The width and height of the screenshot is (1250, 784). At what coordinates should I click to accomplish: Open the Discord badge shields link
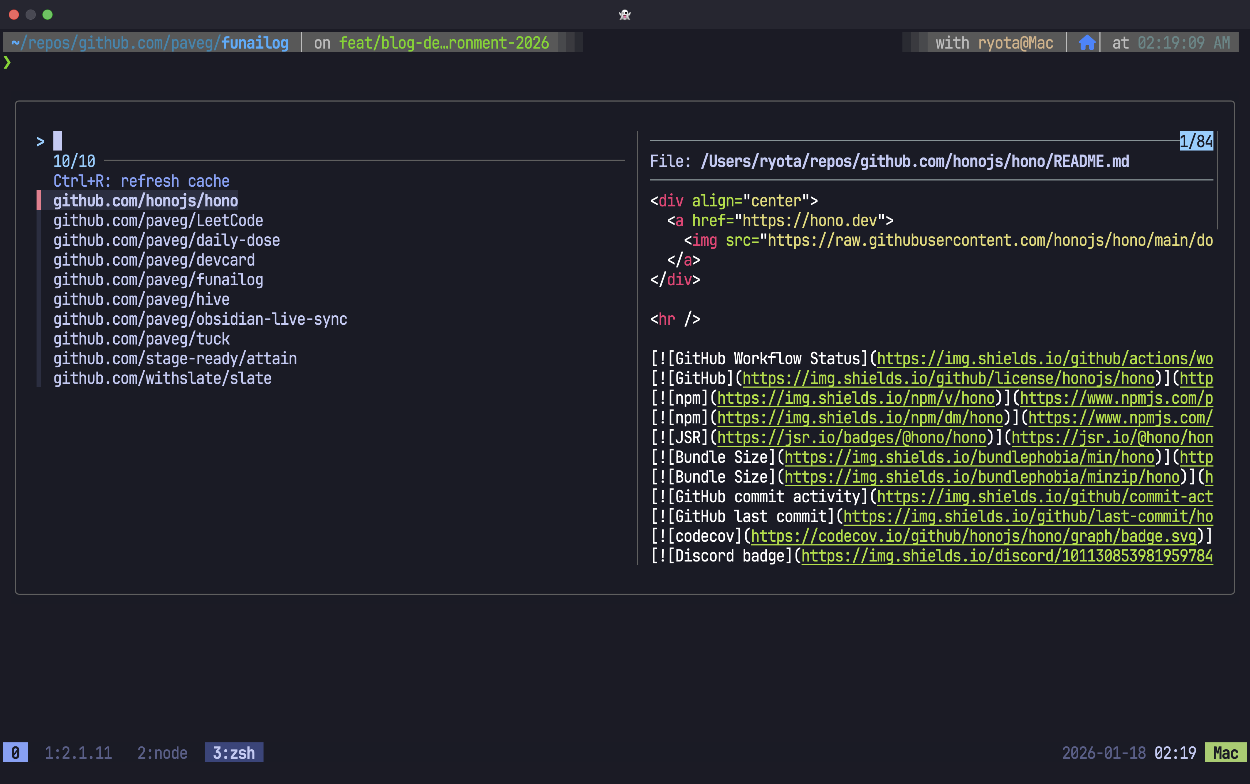click(1007, 555)
